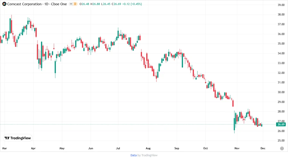This screenshot has height=159, width=288.
Task: Click the 38.00 price axis label
Action: [281, 14]
